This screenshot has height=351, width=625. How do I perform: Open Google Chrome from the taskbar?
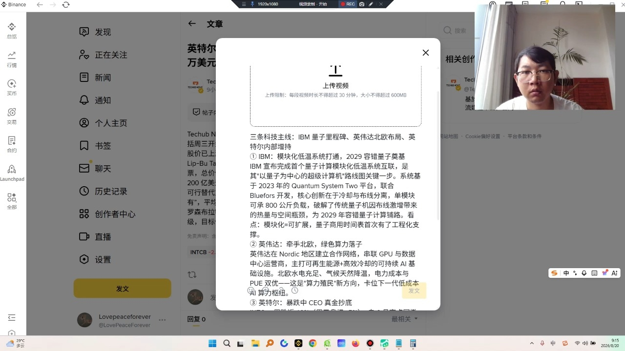312,343
